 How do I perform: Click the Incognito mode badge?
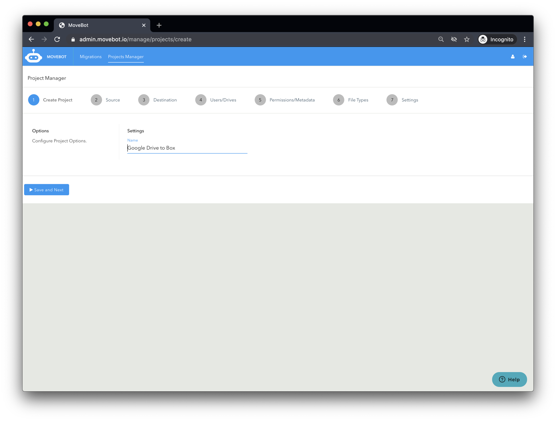(497, 39)
